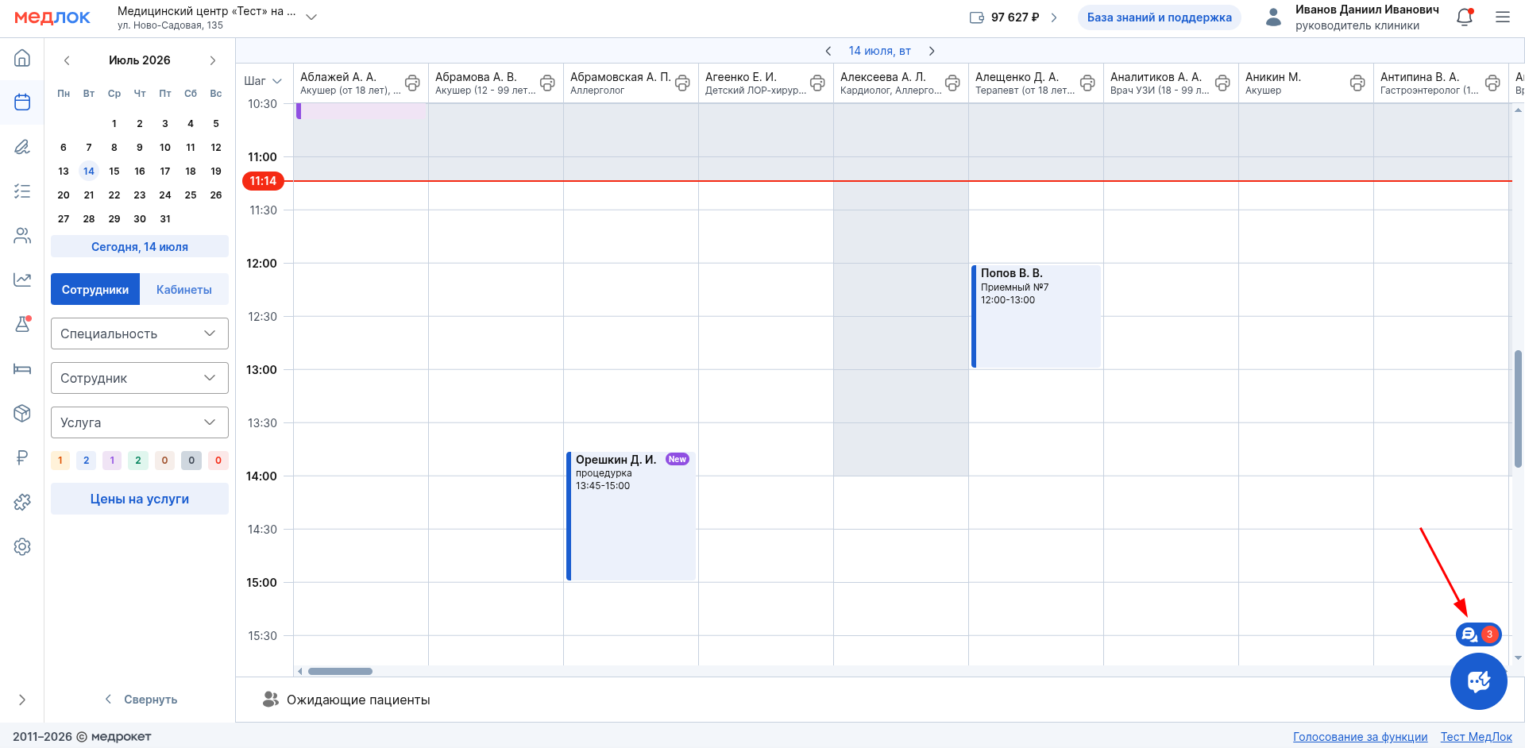This screenshot has height=748, width=1525.
Task: Click the blue status counter 2
Action: pyautogui.click(x=87, y=461)
